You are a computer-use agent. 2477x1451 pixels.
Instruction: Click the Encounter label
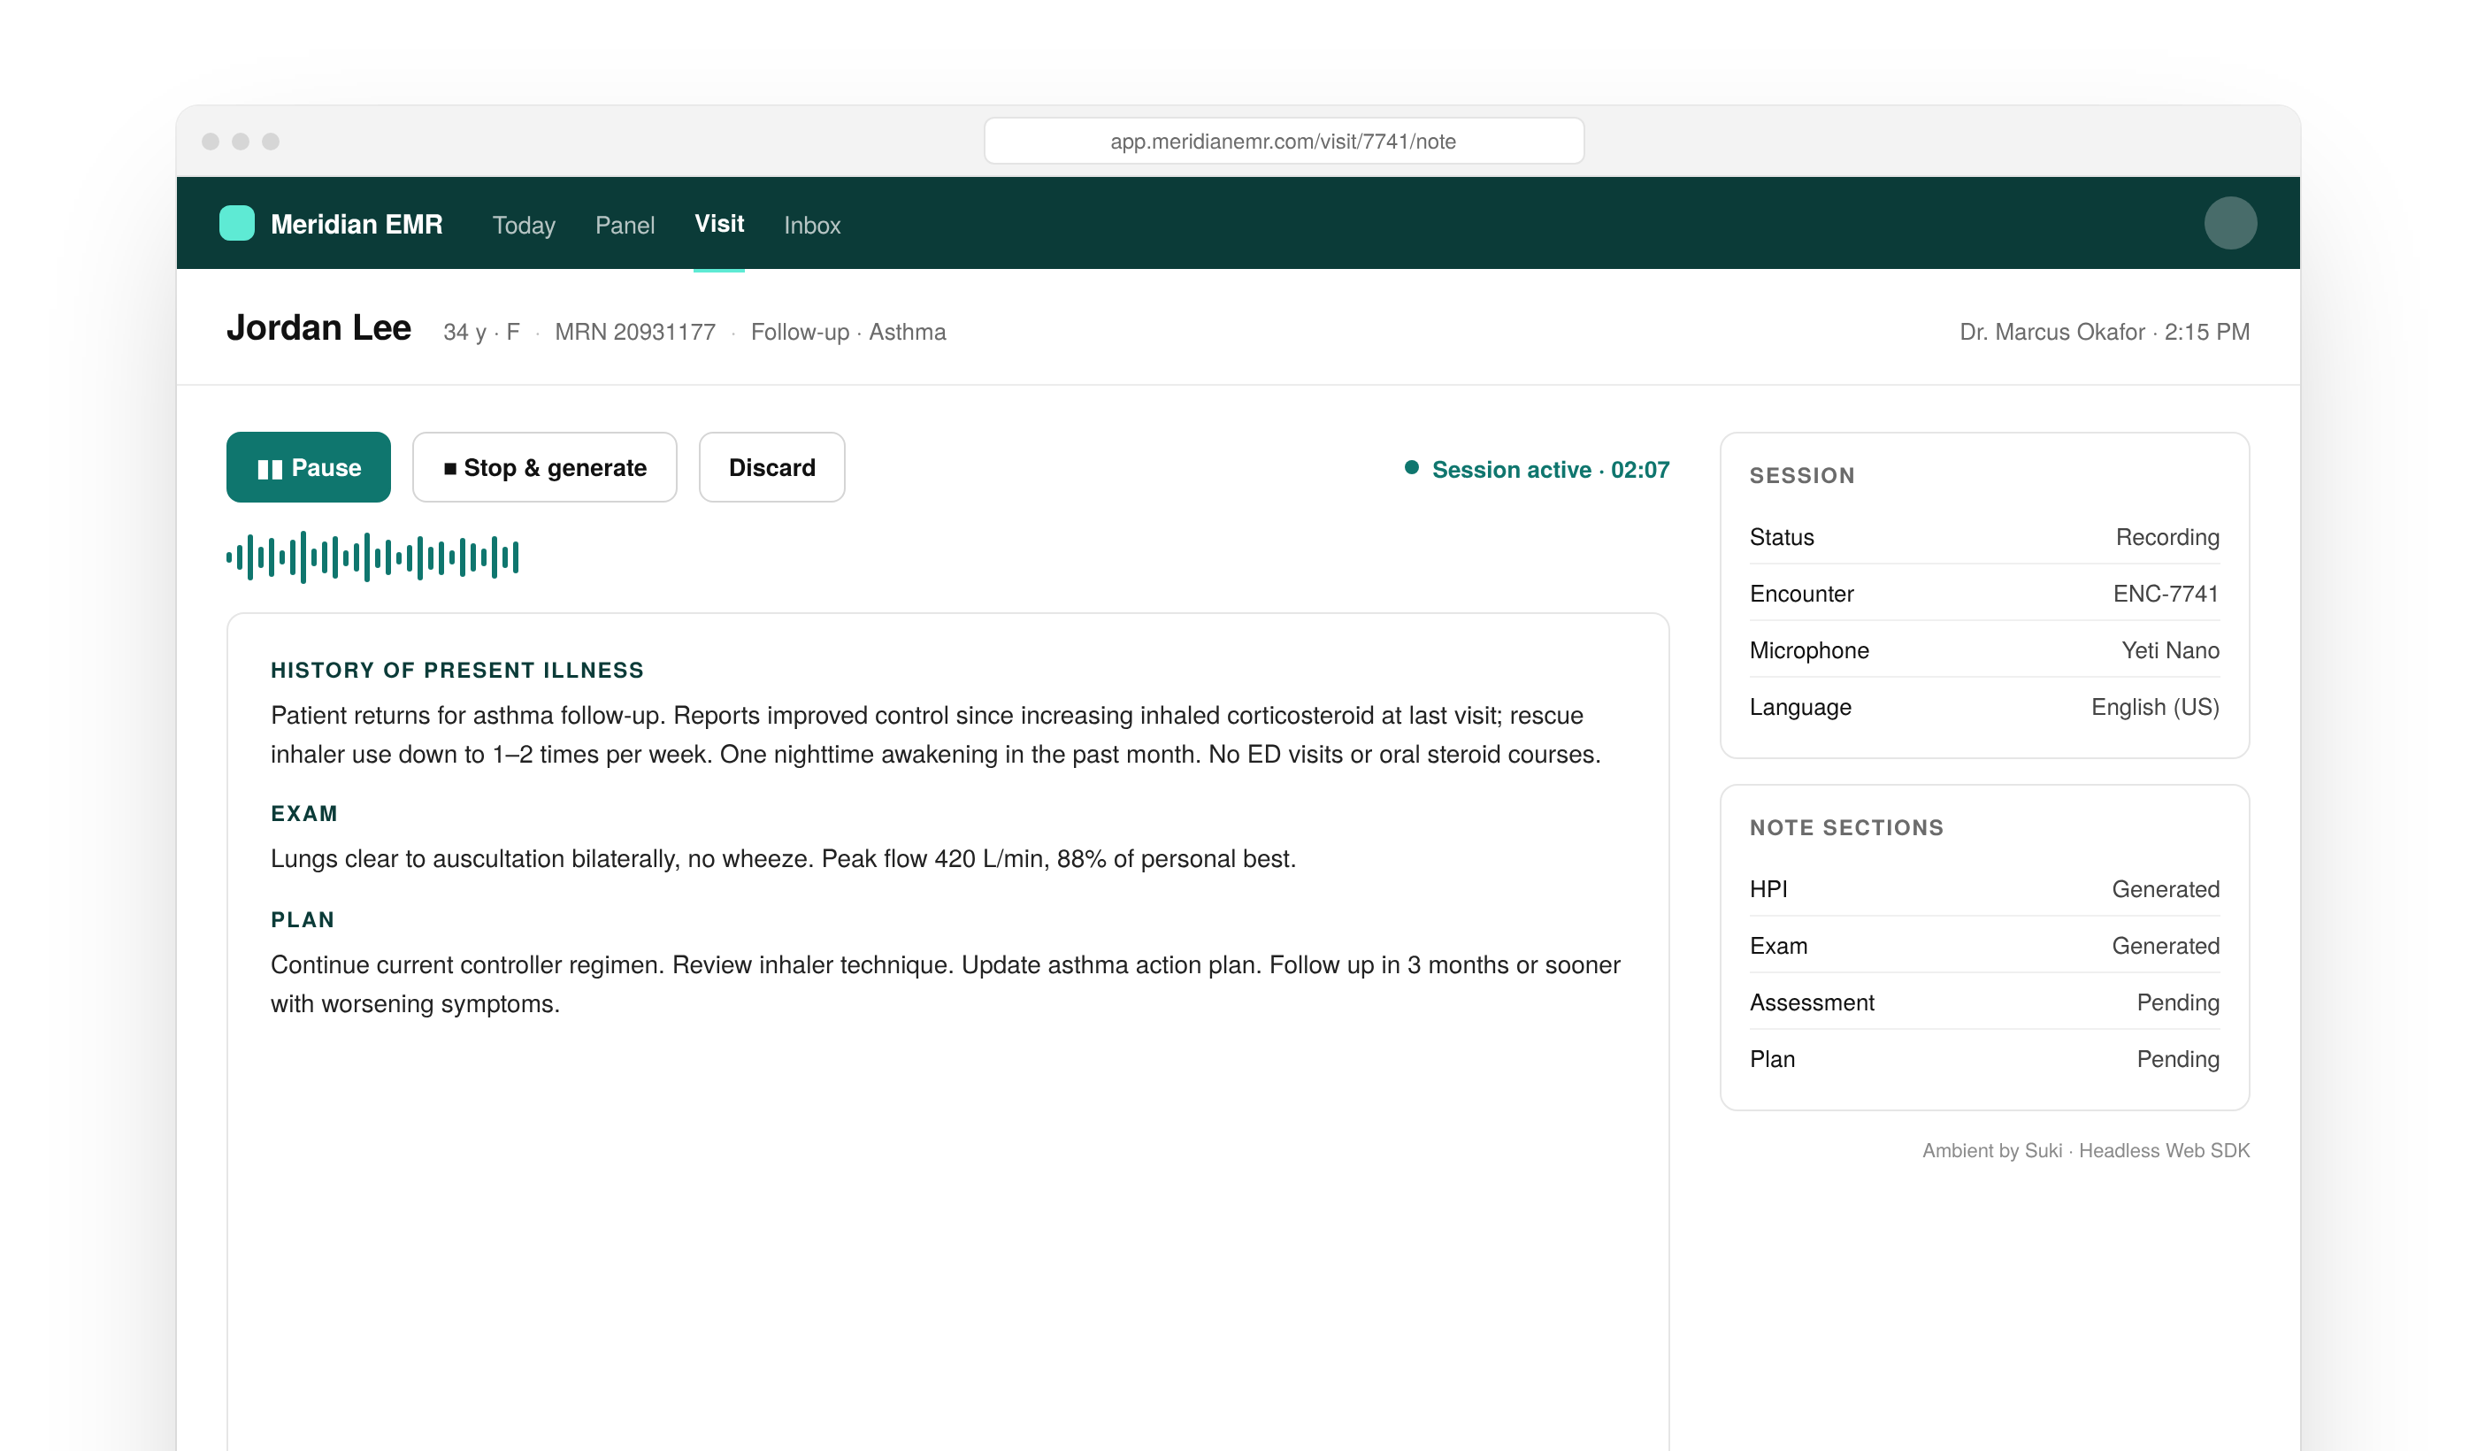(x=1802, y=594)
